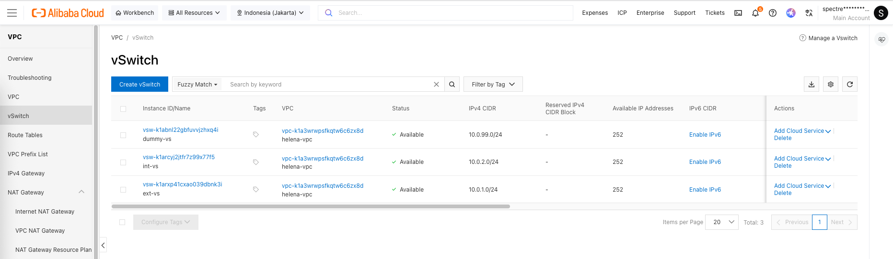The image size is (893, 259).
Task: Download the vSwitch list
Action: pyautogui.click(x=812, y=84)
